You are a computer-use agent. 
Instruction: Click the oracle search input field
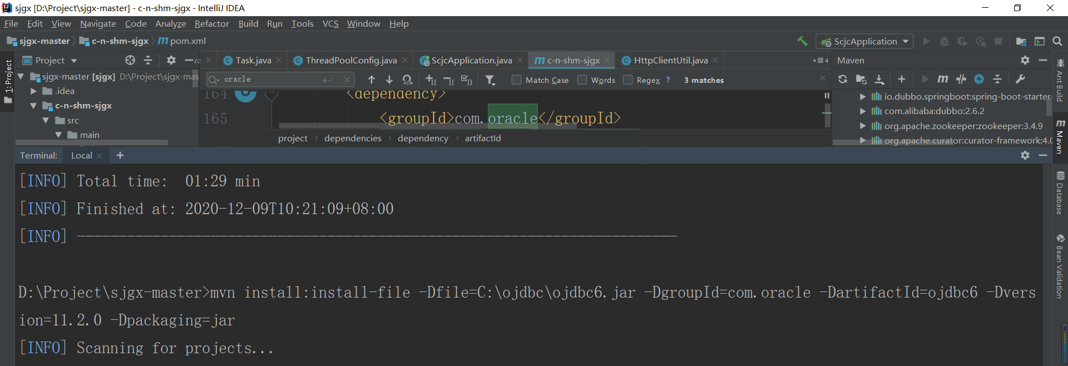tap(273, 80)
